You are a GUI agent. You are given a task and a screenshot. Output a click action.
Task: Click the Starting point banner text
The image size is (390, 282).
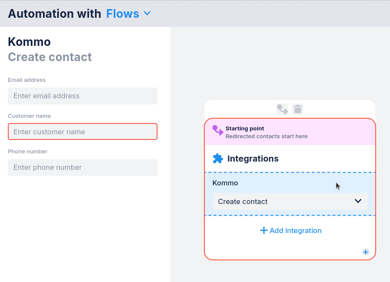pyautogui.click(x=245, y=129)
